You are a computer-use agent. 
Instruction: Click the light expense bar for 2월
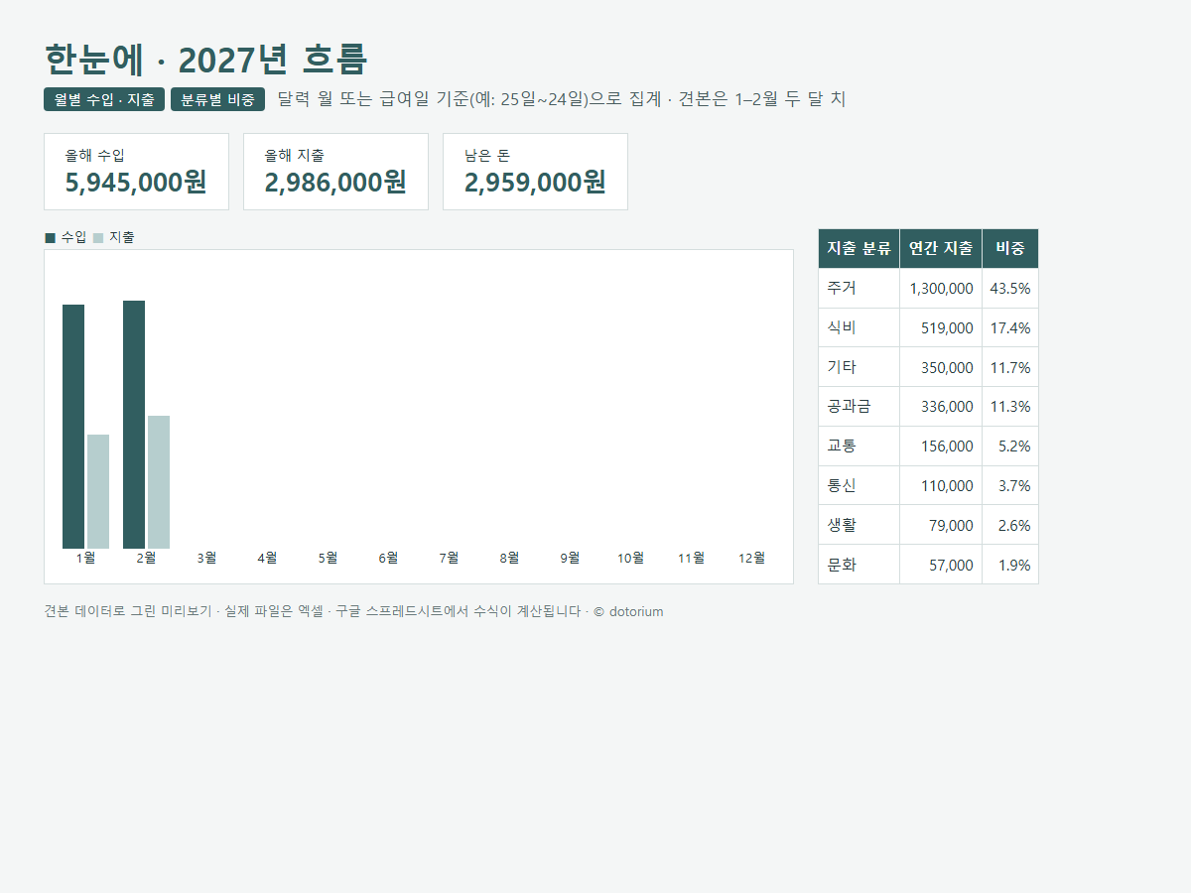[x=159, y=482]
